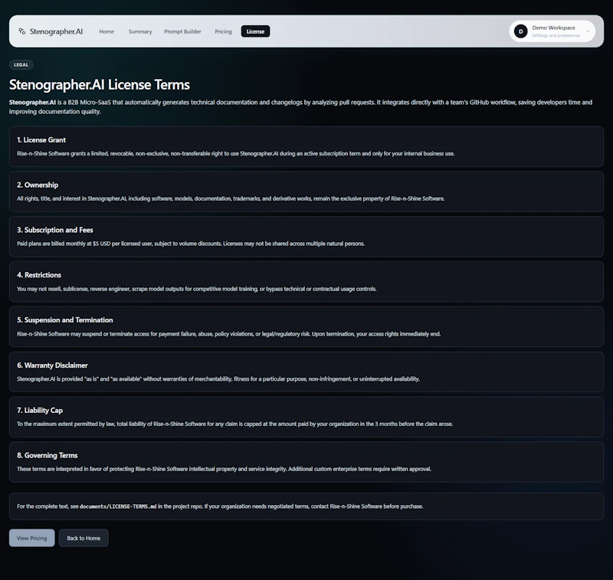
Task: Go to the Home nav item
Action: coord(107,31)
